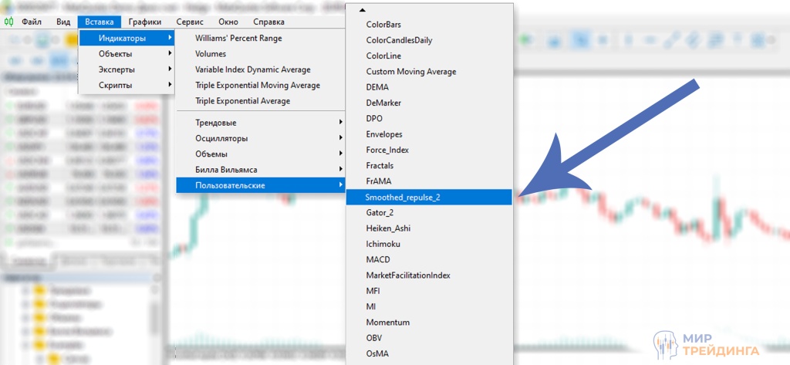Open the Сервис menu
This screenshot has width=790, height=365.
190,22
